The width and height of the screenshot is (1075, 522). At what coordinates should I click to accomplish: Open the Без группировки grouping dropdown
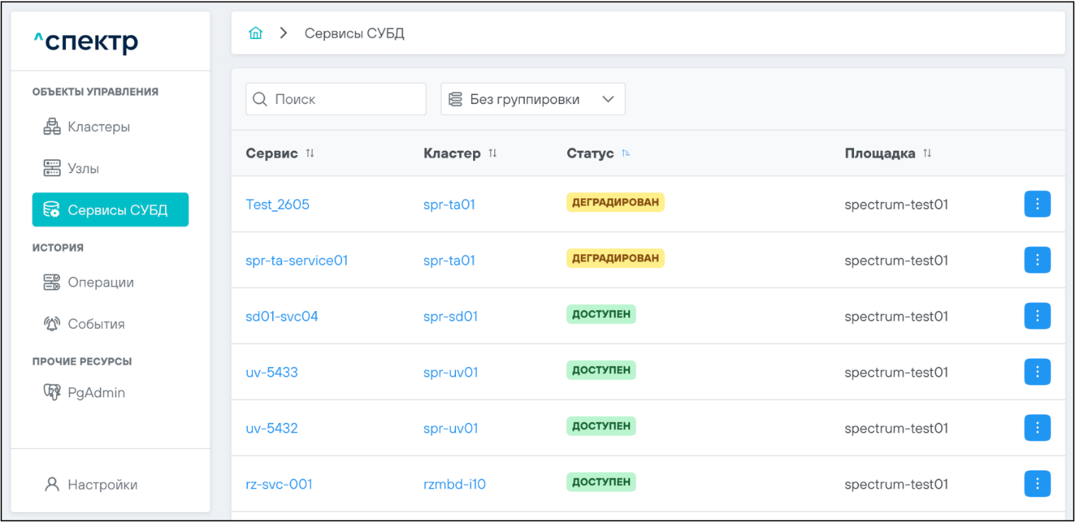pyautogui.click(x=533, y=99)
